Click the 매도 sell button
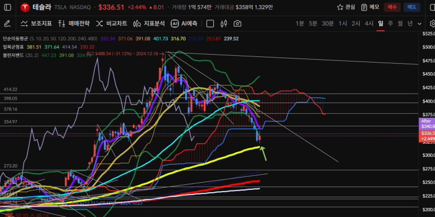This screenshot has height=217, width=435. tap(412, 7)
